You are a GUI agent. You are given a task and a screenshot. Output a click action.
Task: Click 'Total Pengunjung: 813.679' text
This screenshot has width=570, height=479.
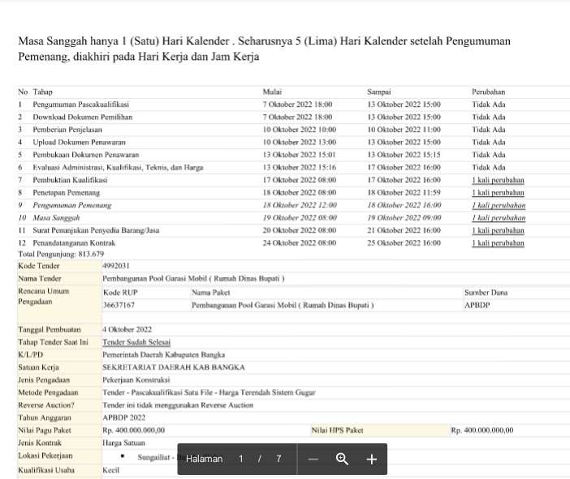tap(61, 254)
